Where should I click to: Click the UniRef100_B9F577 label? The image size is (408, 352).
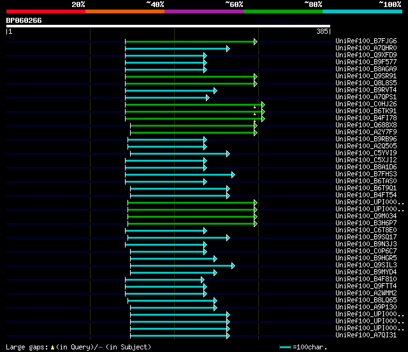(x=366, y=62)
